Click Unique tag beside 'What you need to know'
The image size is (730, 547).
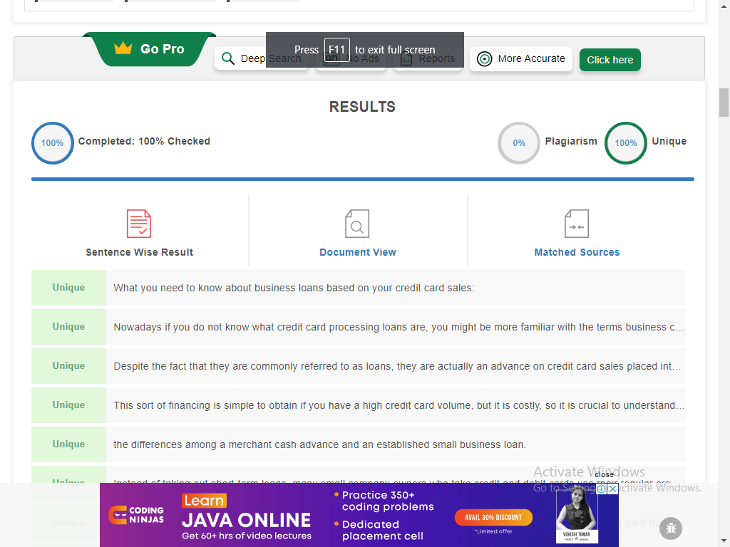coord(68,288)
